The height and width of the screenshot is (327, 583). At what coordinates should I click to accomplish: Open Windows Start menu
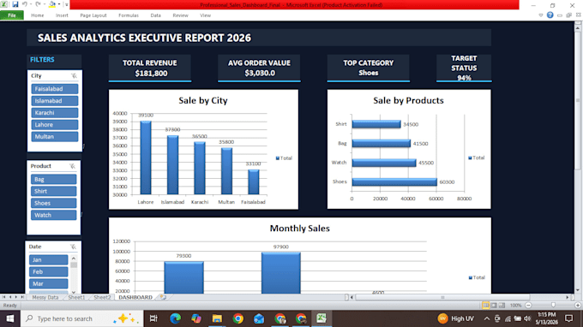coord(10,318)
